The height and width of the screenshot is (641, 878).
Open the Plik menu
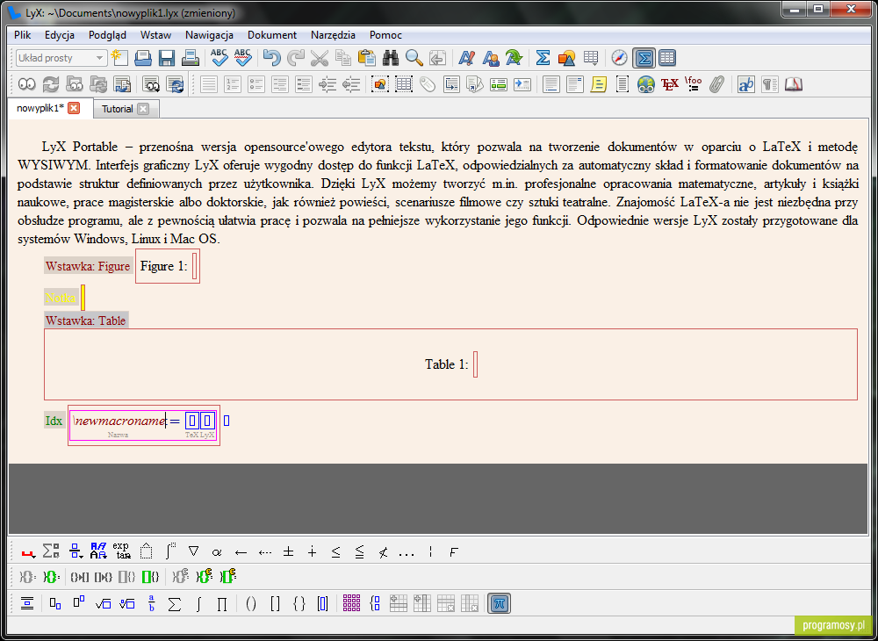23,35
